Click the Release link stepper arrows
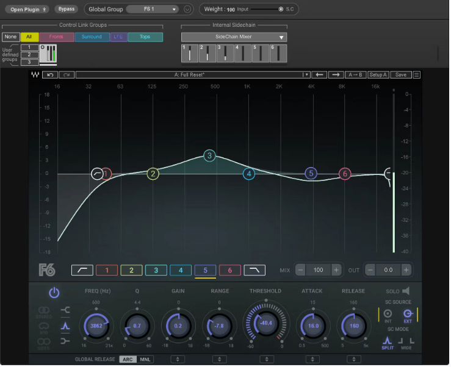Viewport: 451px width, 367px height. (x=354, y=360)
